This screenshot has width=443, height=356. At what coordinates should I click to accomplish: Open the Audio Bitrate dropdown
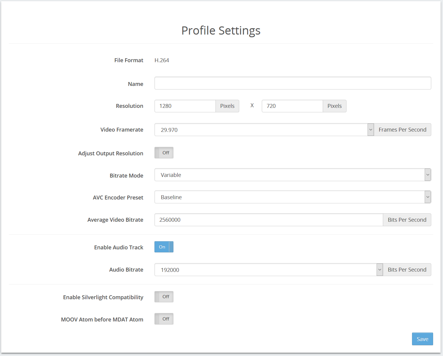click(269, 270)
